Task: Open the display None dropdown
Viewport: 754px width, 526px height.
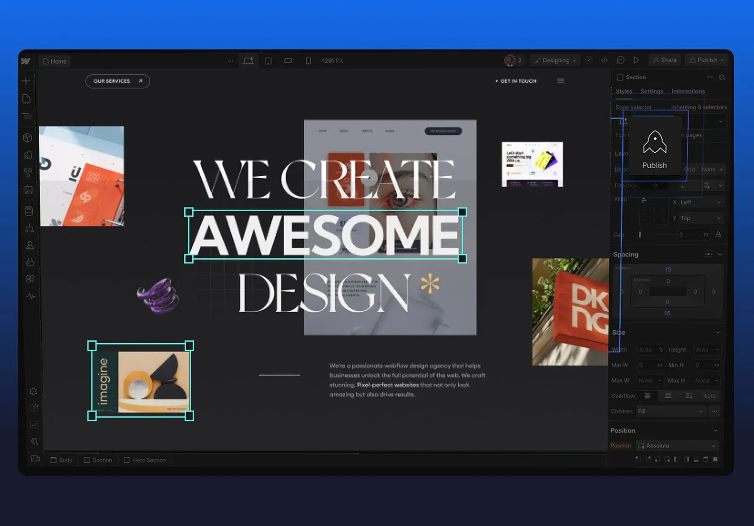Action: (712, 169)
